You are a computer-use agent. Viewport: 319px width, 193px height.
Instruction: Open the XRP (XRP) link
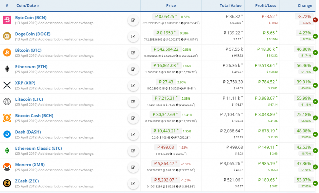coord(25,83)
